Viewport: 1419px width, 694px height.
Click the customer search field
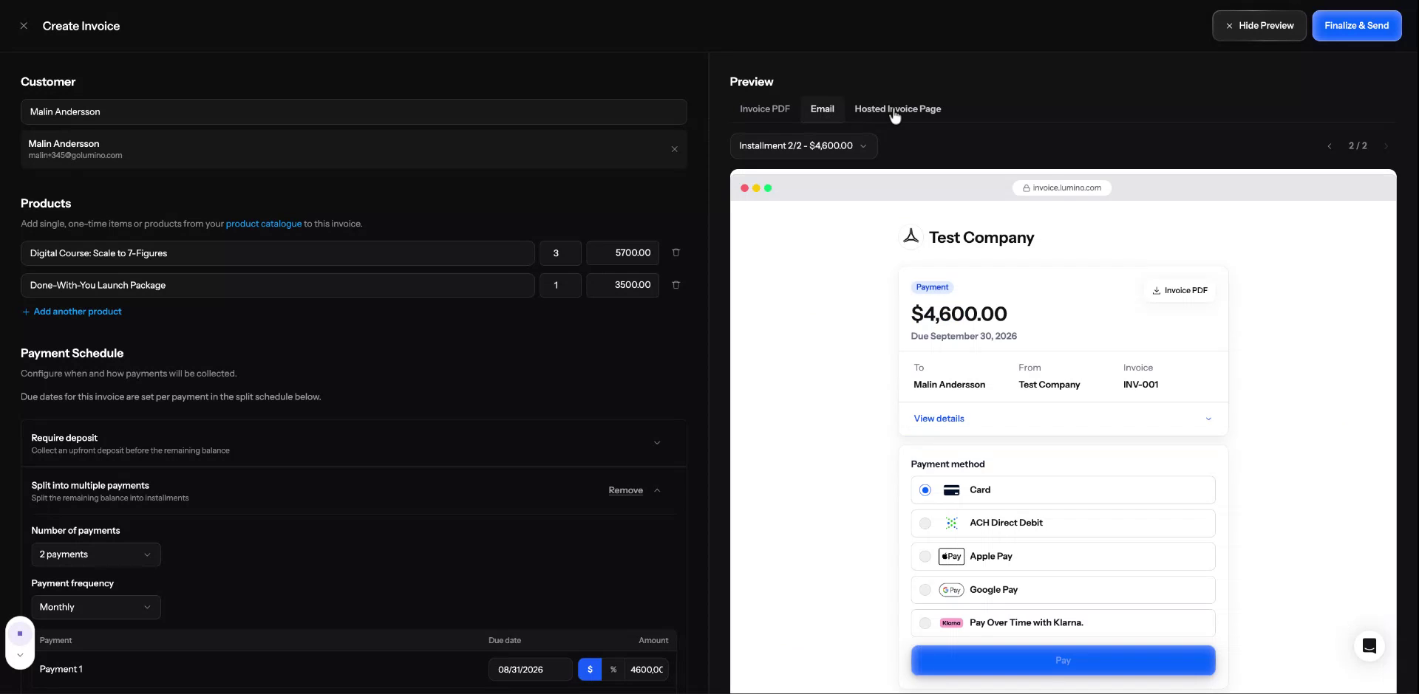click(x=353, y=112)
